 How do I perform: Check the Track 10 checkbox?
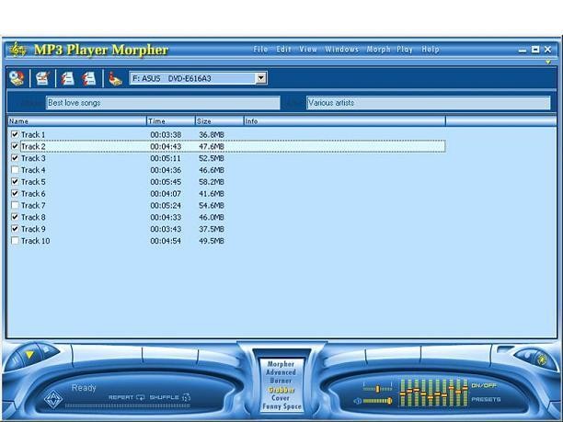click(15, 241)
